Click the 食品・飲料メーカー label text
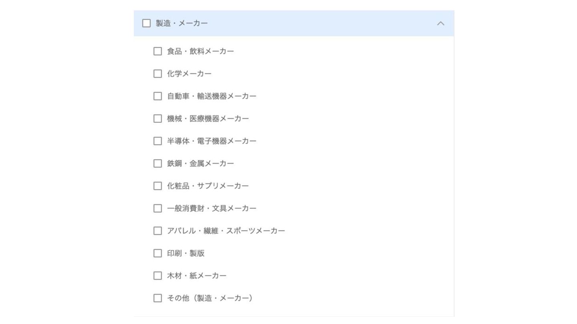This screenshot has width=577, height=324. click(x=200, y=51)
